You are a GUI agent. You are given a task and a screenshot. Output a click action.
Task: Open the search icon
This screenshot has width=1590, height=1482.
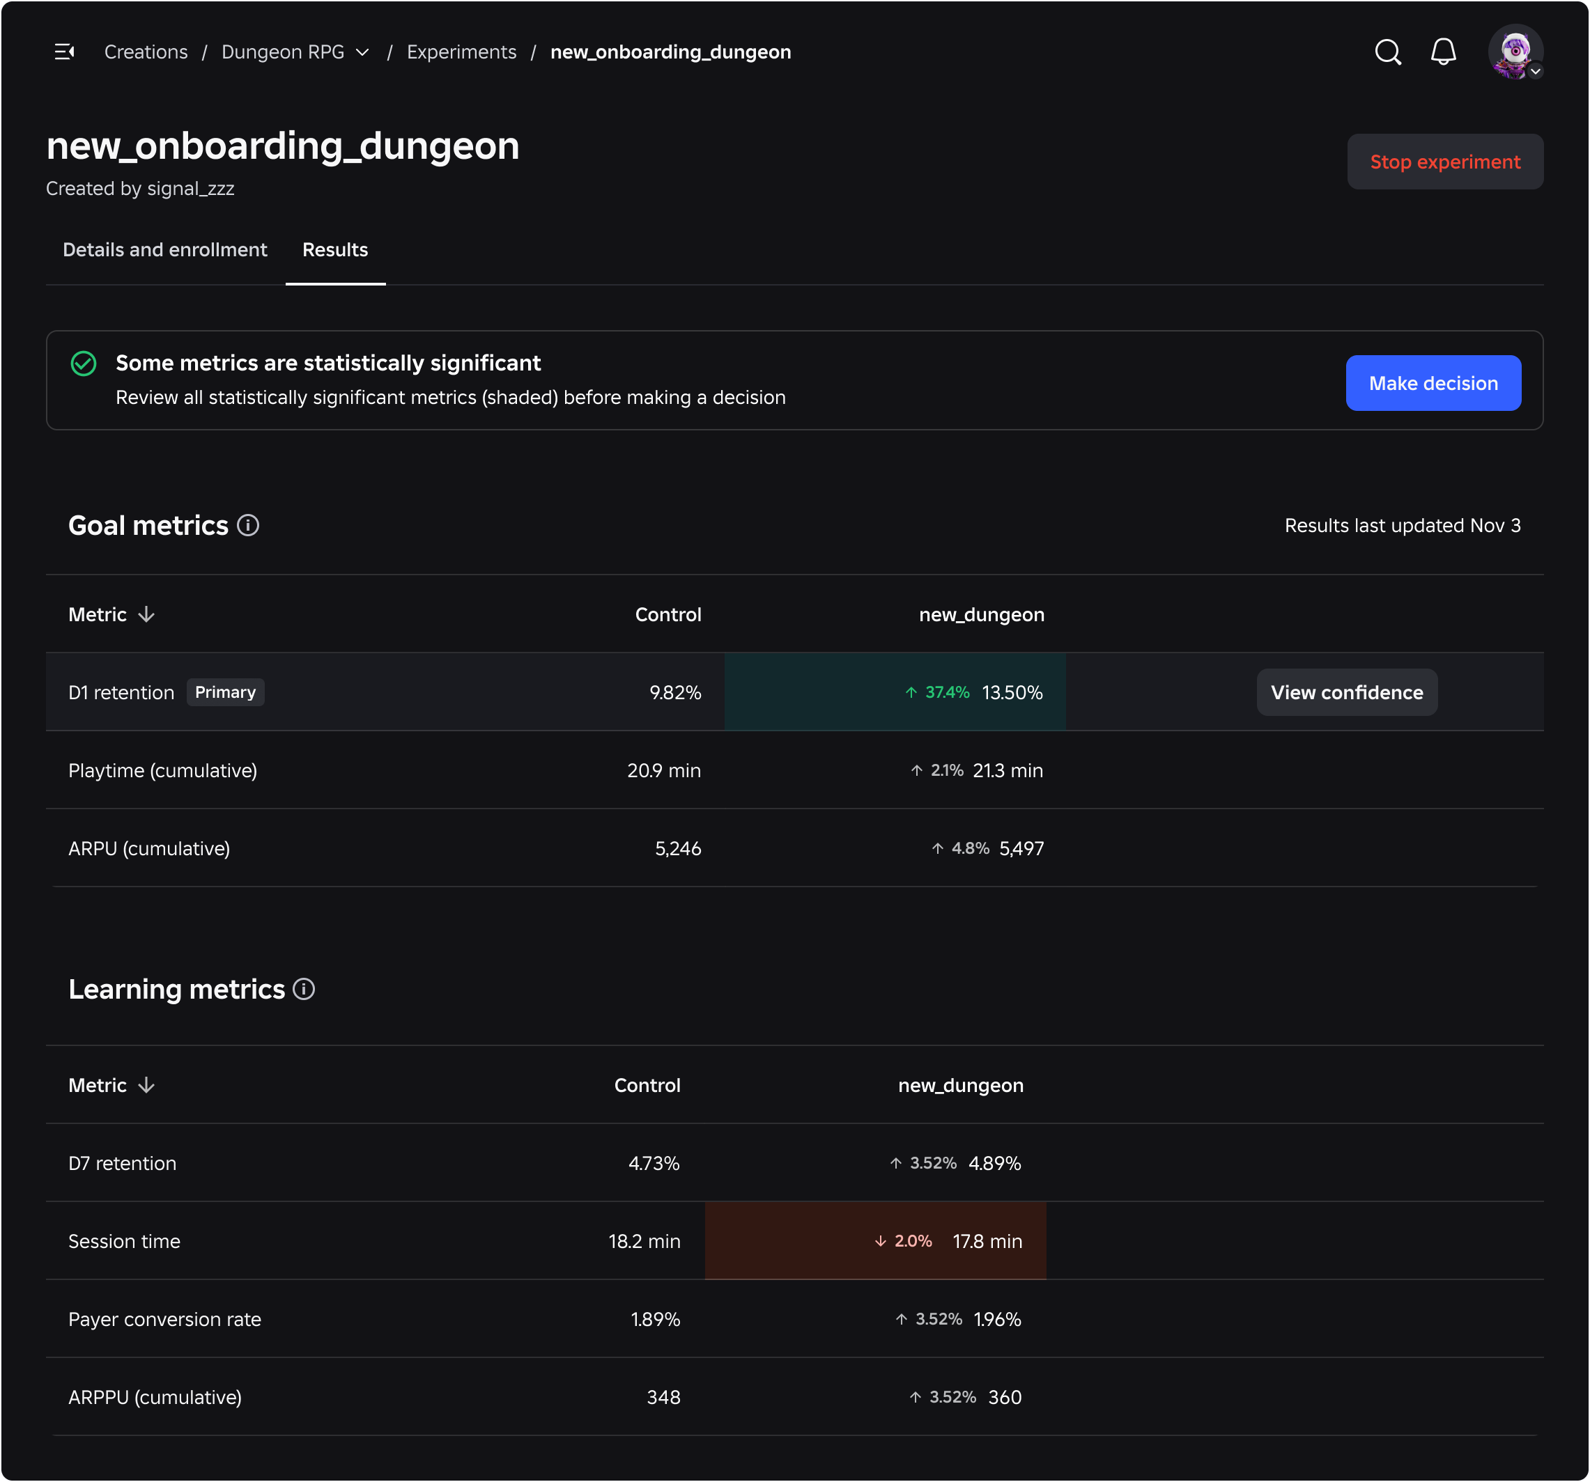(1388, 52)
